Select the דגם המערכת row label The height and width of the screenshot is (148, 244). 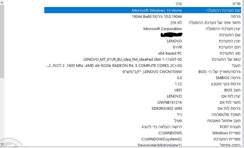click(230, 47)
